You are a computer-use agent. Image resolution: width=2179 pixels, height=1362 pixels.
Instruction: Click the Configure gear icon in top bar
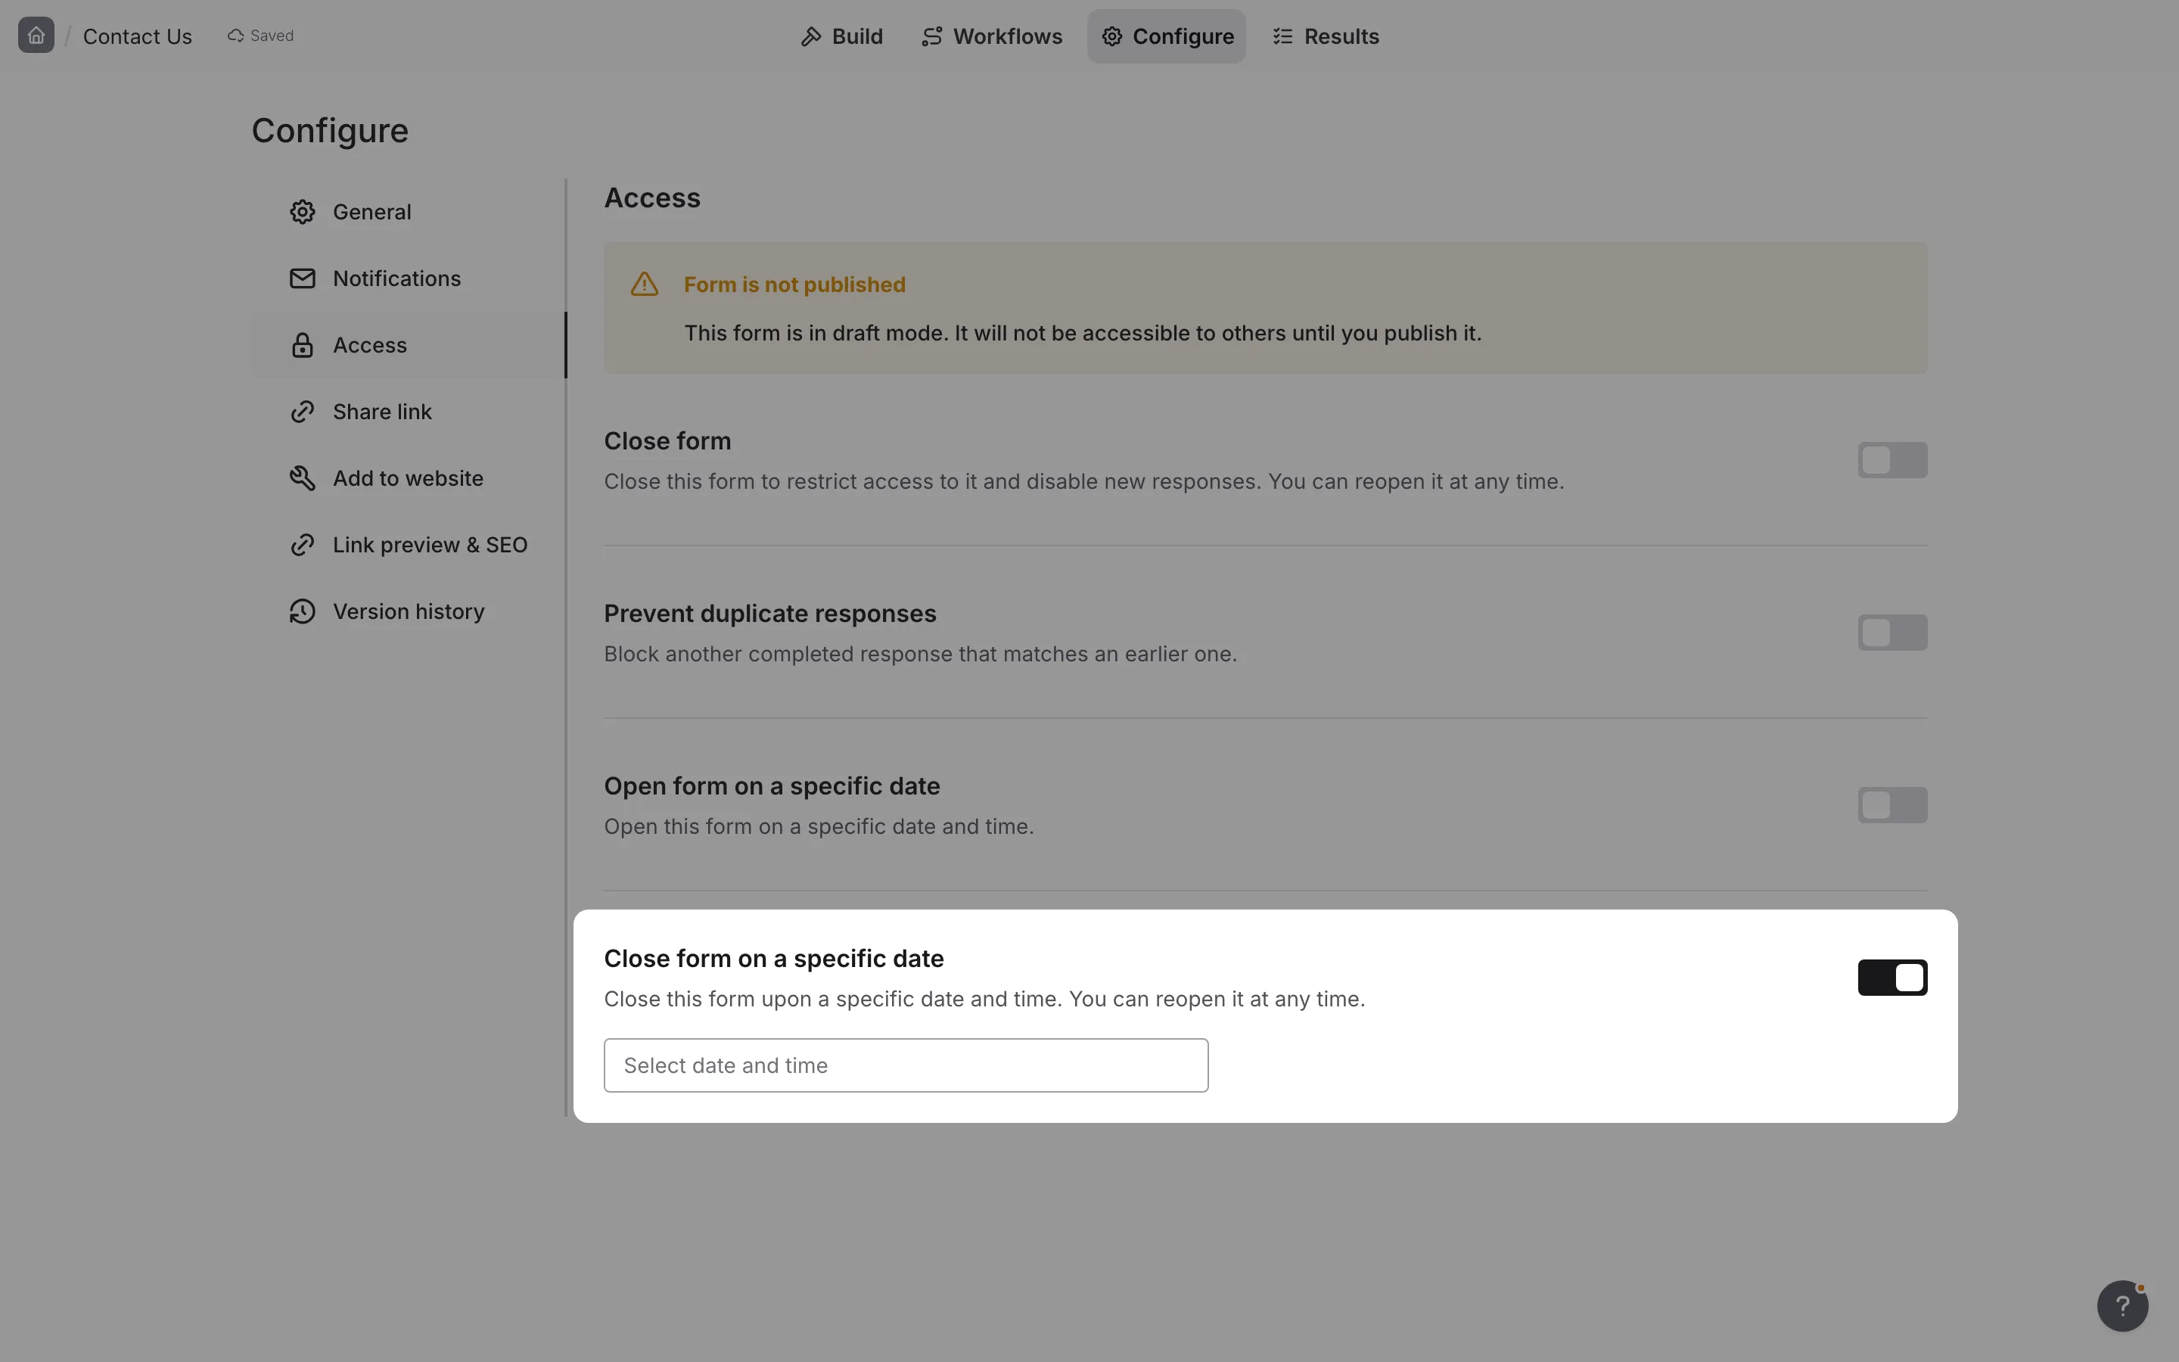pos(1112,37)
